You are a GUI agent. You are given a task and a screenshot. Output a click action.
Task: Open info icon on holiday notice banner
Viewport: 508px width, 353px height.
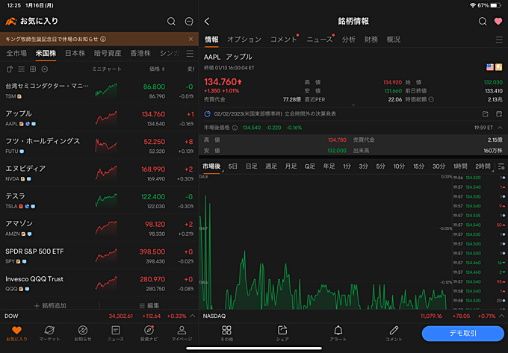click(x=103, y=39)
